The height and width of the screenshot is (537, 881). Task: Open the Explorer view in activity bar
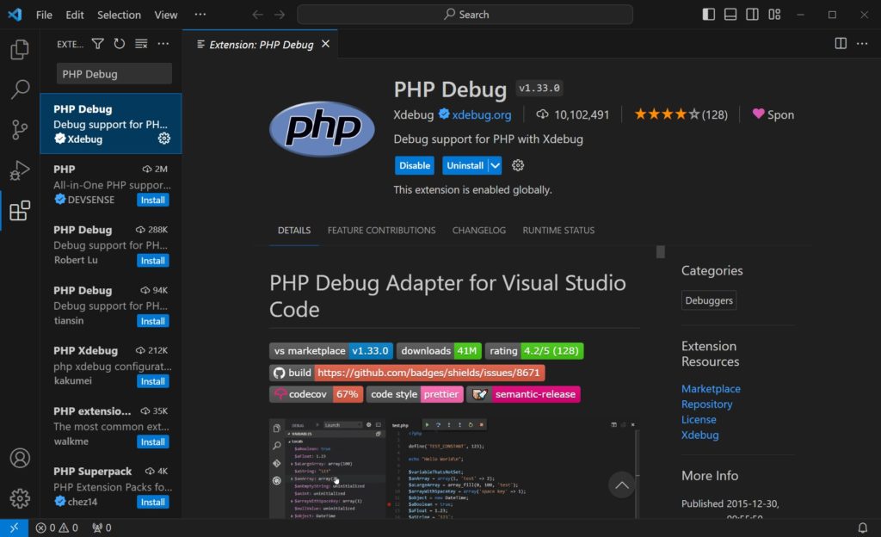[x=20, y=49]
